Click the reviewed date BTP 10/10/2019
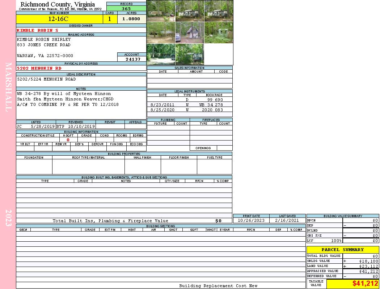Image resolution: width=380 pixels, height=289 pixels. [76, 127]
